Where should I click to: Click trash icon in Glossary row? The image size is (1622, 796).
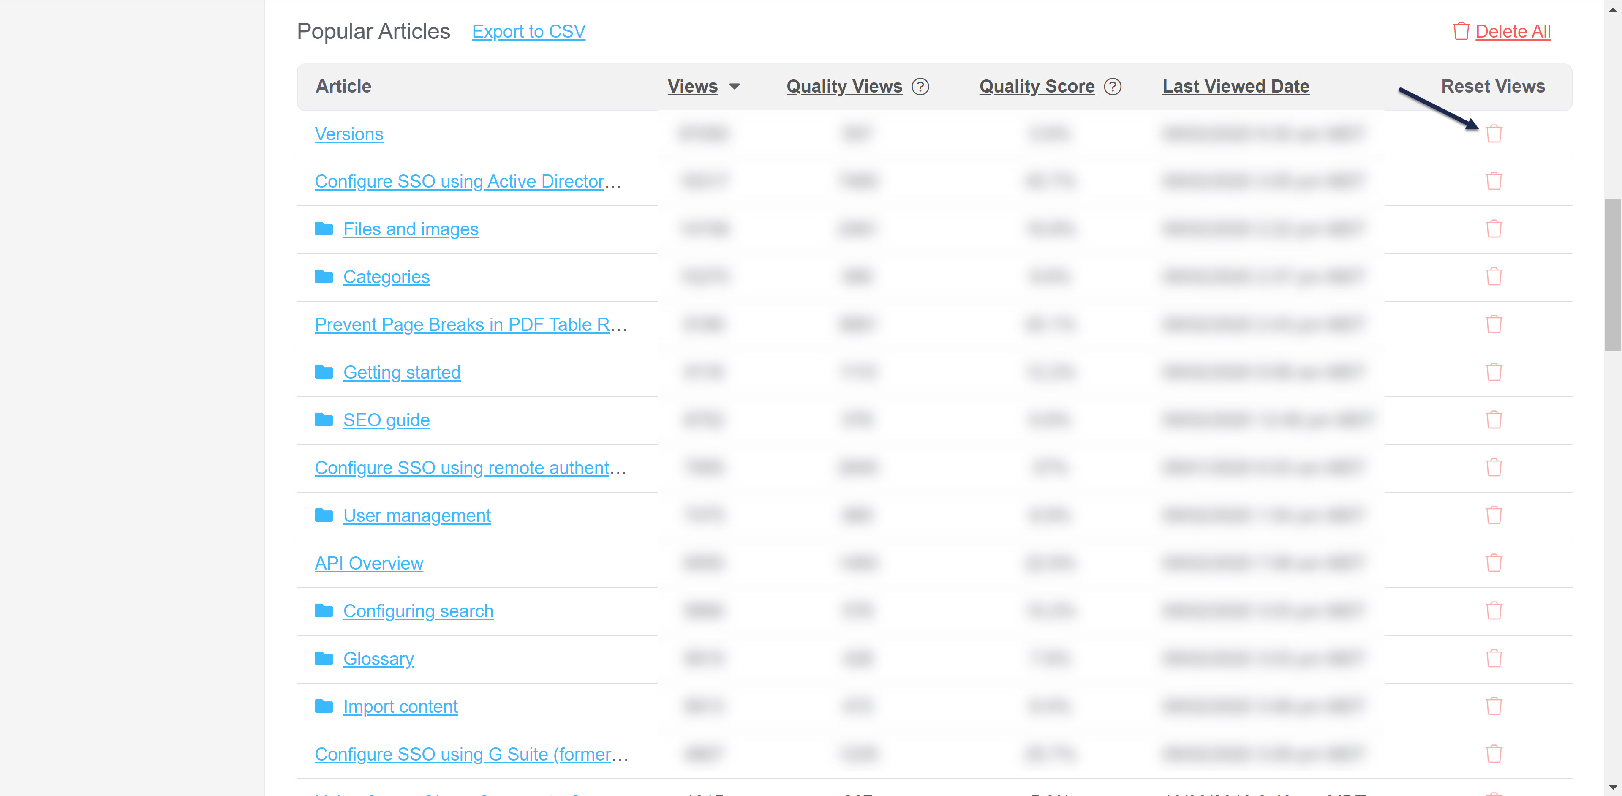tap(1494, 659)
